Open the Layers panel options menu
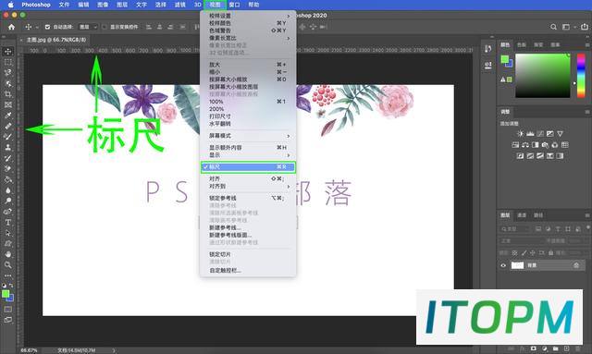 click(x=587, y=215)
